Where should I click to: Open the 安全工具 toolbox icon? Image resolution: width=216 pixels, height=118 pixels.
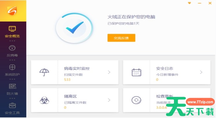click(12, 105)
